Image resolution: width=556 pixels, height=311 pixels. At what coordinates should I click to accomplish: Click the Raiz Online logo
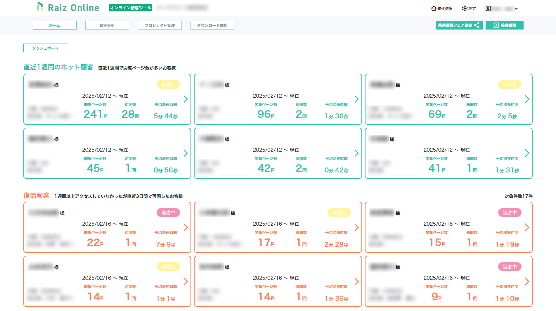[x=67, y=7]
